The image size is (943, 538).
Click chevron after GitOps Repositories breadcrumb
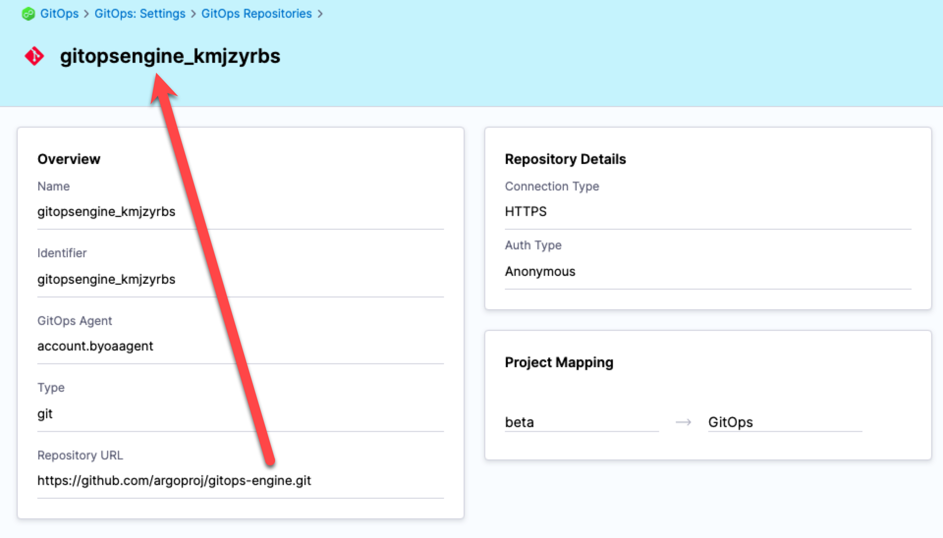[x=320, y=14]
